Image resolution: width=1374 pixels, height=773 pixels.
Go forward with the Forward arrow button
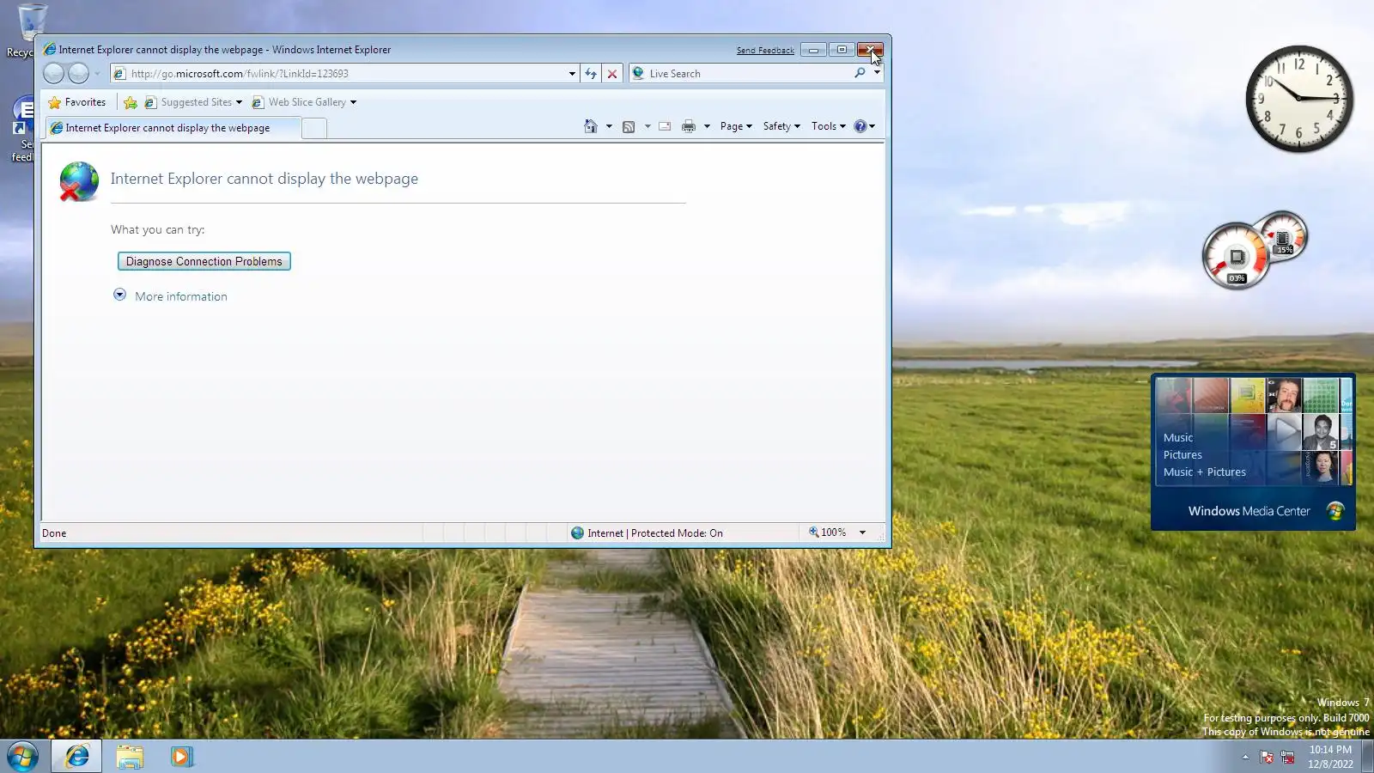point(78,74)
